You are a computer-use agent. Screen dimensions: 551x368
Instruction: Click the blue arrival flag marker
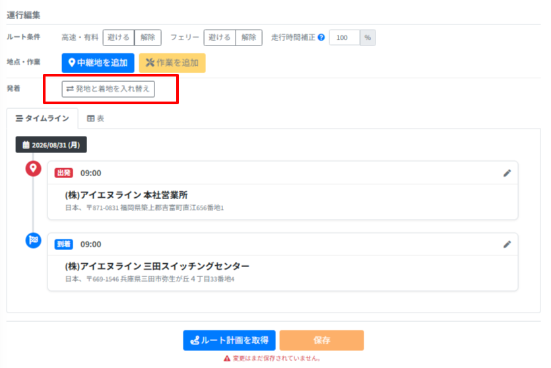[x=33, y=240]
